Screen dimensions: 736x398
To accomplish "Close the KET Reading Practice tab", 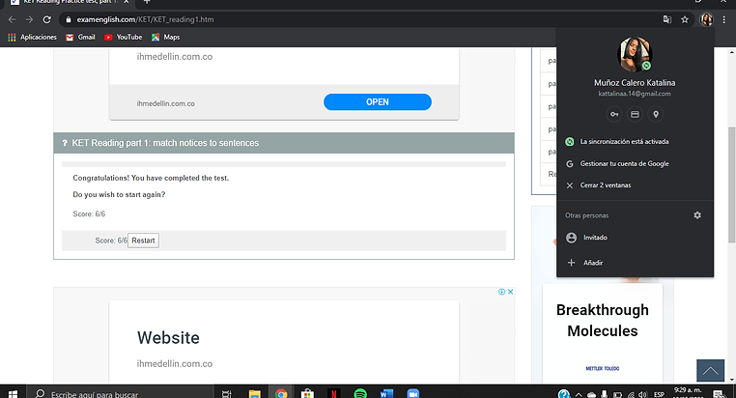I will point(126,2).
